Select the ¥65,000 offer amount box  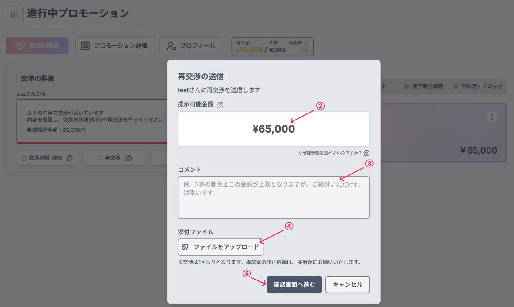(274, 129)
